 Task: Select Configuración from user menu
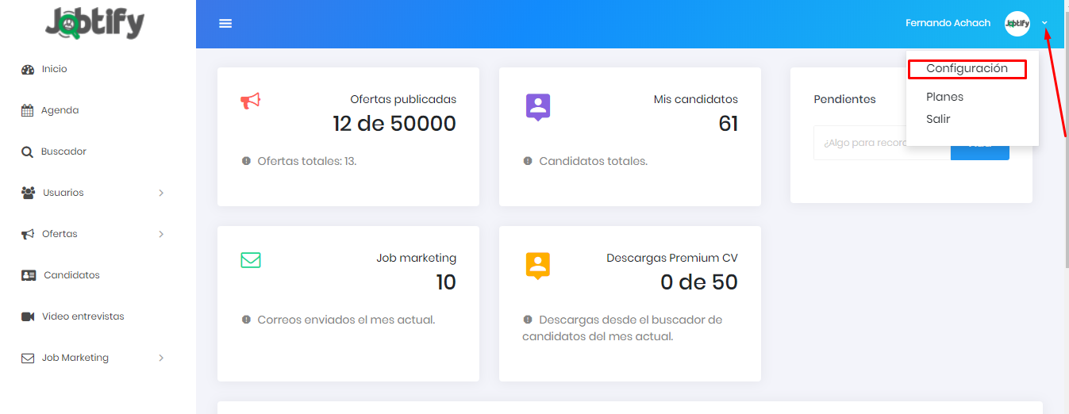point(967,69)
